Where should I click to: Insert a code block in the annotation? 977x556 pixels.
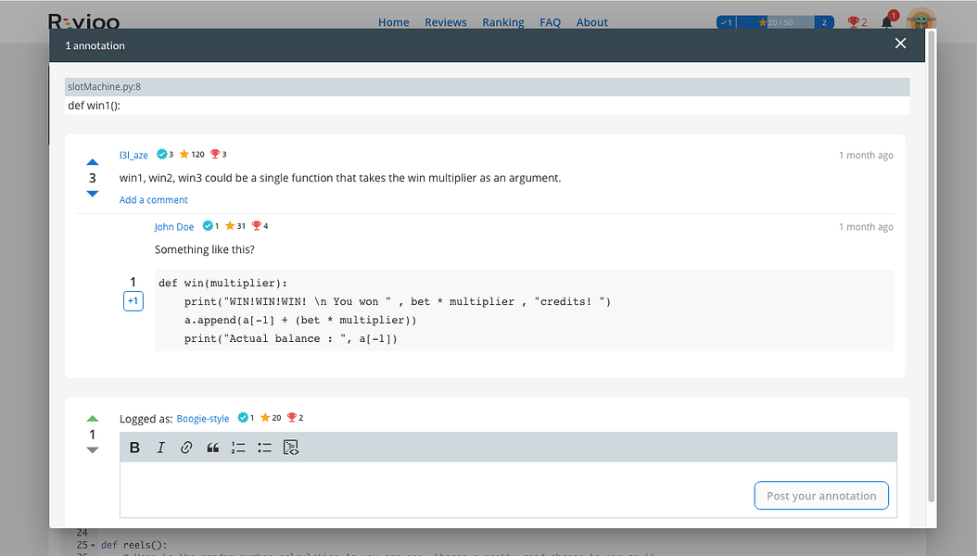point(291,448)
